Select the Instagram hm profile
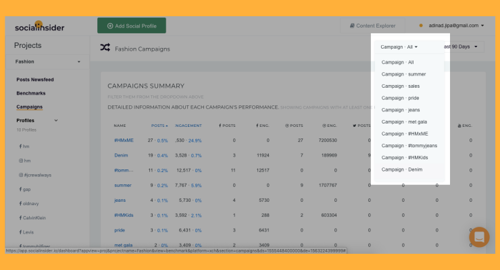The height and width of the screenshot is (270, 500). click(x=24, y=161)
